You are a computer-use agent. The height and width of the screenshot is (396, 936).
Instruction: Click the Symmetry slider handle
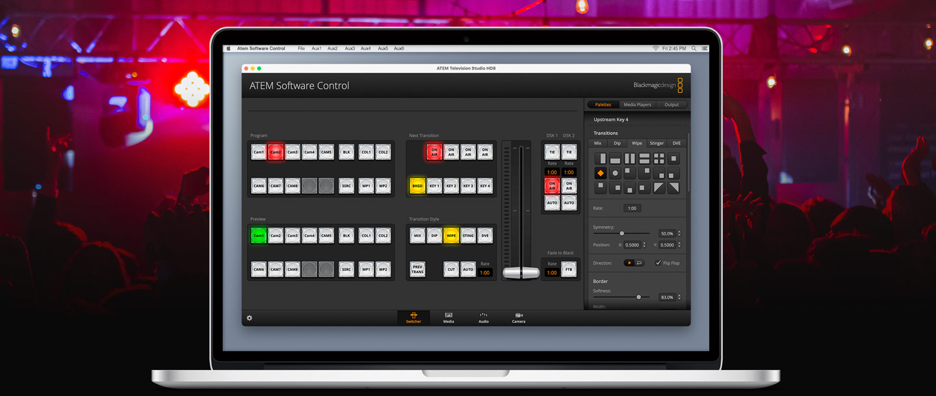pos(622,233)
